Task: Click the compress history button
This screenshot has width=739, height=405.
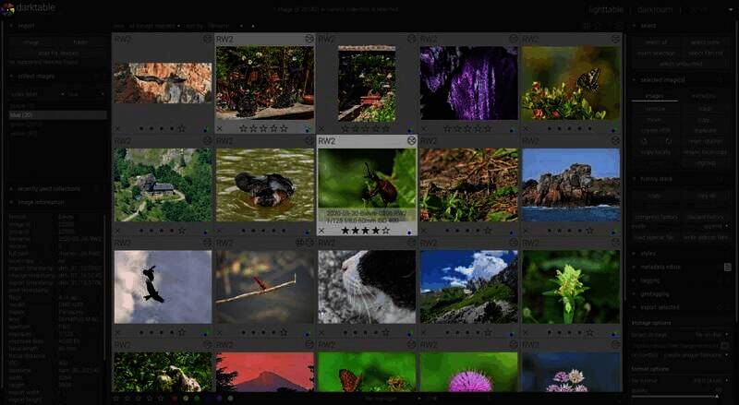Action: (x=655, y=217)
